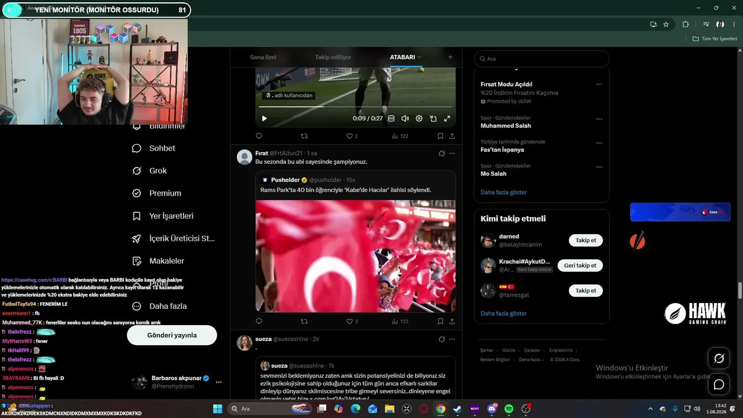This screenshot has width=743, height=418.
Task: Open the floating messages chat button
Action: [719, 384]
